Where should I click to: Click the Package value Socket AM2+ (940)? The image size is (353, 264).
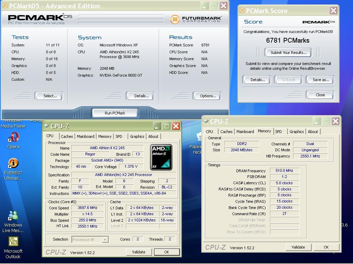(x=107, y=160)
